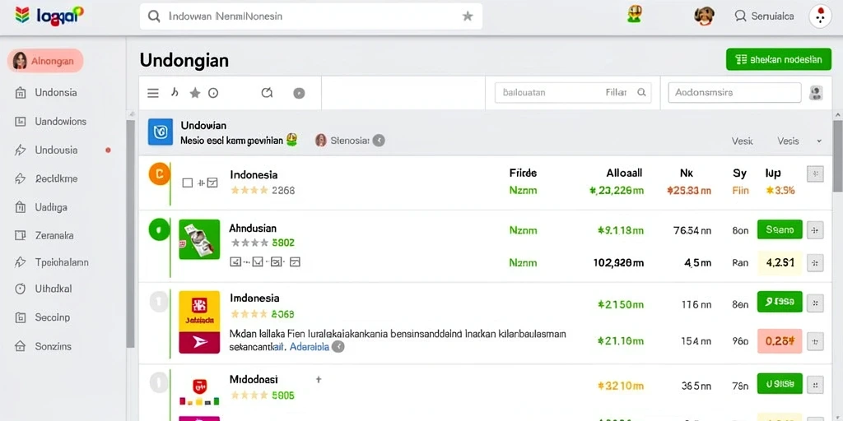Screen dimensions: 843x421
Task: Click the Secolnp sidebar icon
Action: click(x=21, y=317)
